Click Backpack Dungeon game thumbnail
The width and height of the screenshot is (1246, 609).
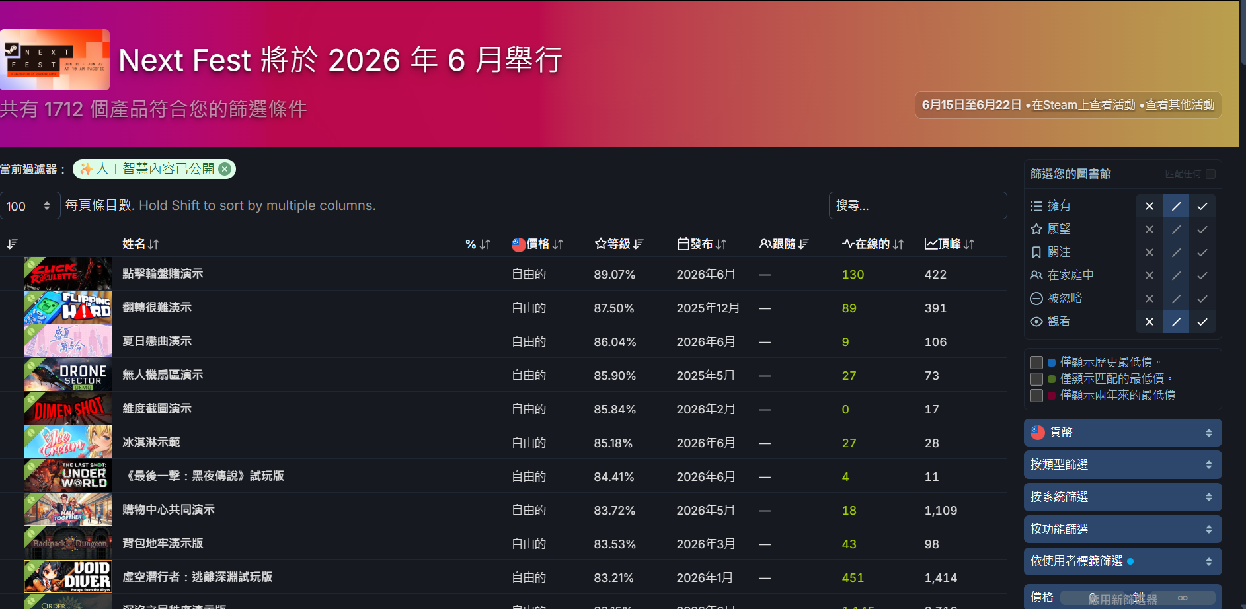click(x=68, y=543)
